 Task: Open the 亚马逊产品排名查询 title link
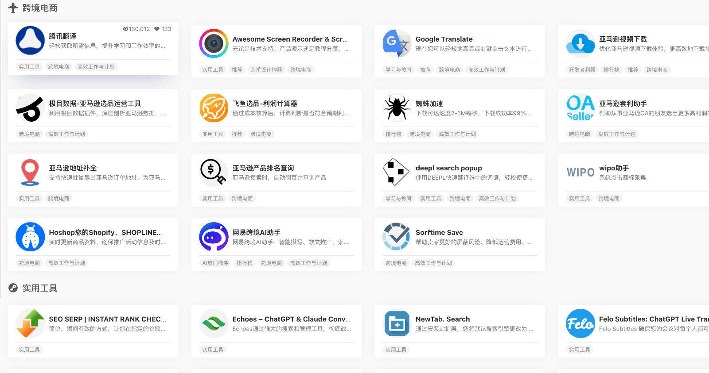[263, 168]
